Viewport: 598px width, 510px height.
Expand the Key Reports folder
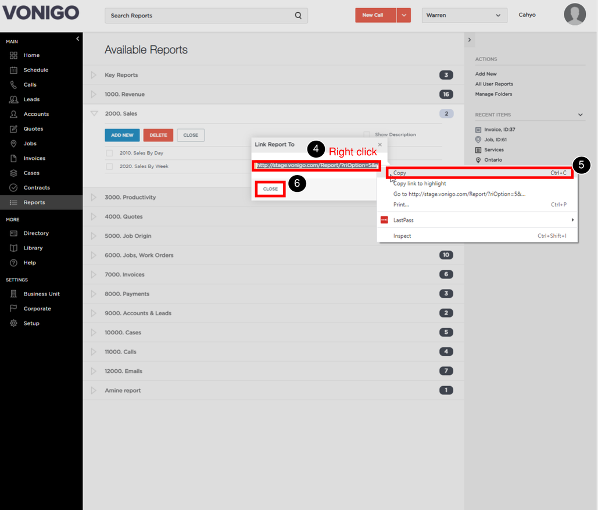(x=94, y=75)
